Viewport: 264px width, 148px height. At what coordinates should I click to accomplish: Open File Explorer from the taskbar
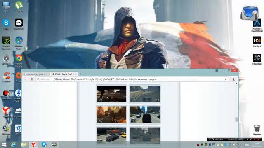coord(24,145)
